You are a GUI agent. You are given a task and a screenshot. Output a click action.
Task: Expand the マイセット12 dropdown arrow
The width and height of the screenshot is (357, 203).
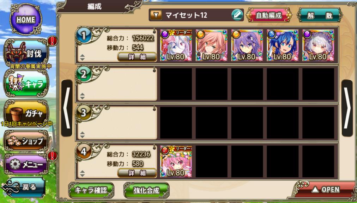pos(156,15)
